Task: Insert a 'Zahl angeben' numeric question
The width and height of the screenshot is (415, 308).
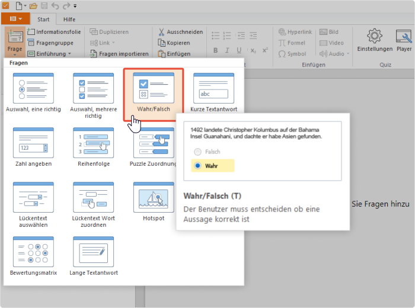Action: [33, 147]
